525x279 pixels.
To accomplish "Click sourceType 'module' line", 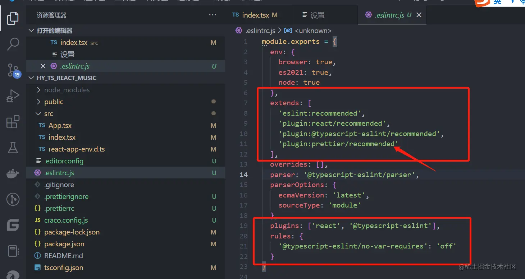I will point(320,205).
